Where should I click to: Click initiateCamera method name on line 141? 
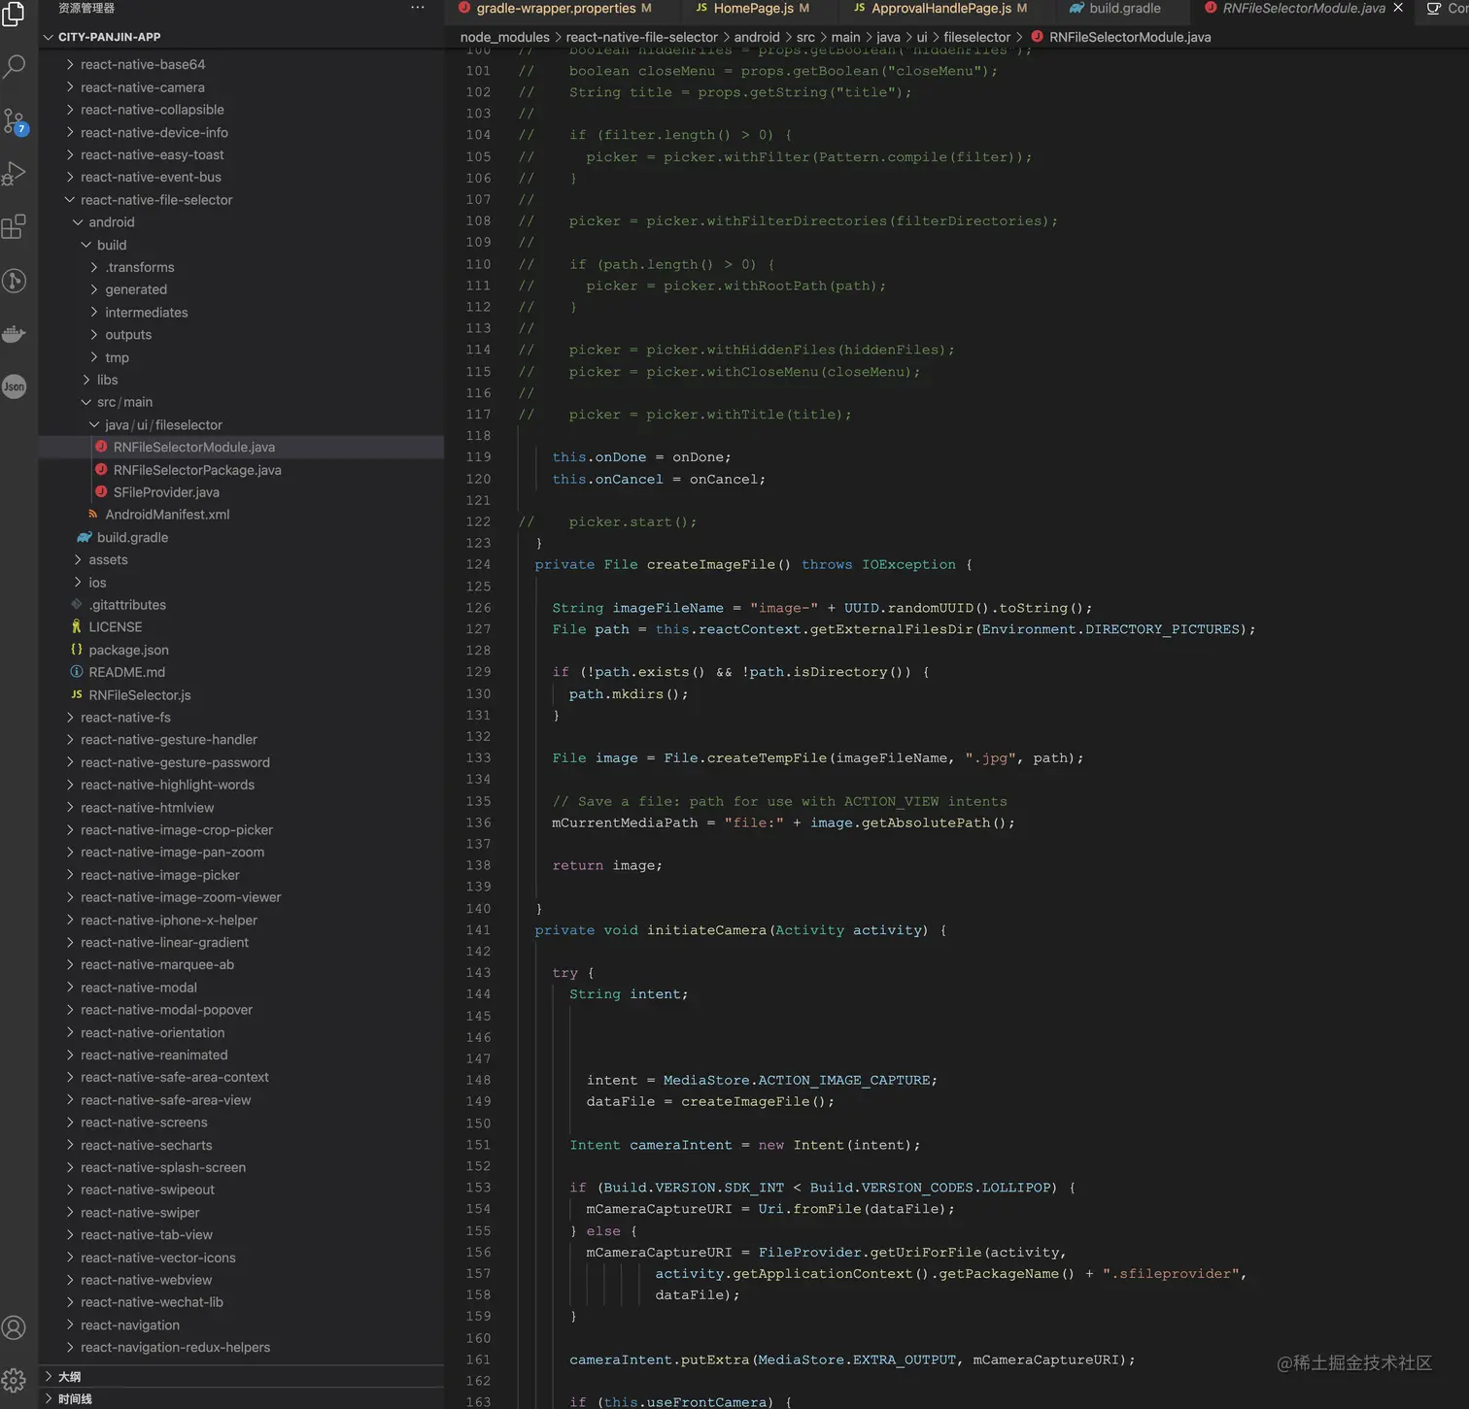point(706,930)
